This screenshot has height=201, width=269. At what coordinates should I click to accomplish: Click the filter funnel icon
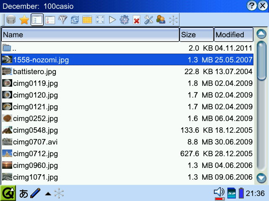point(63,20)
